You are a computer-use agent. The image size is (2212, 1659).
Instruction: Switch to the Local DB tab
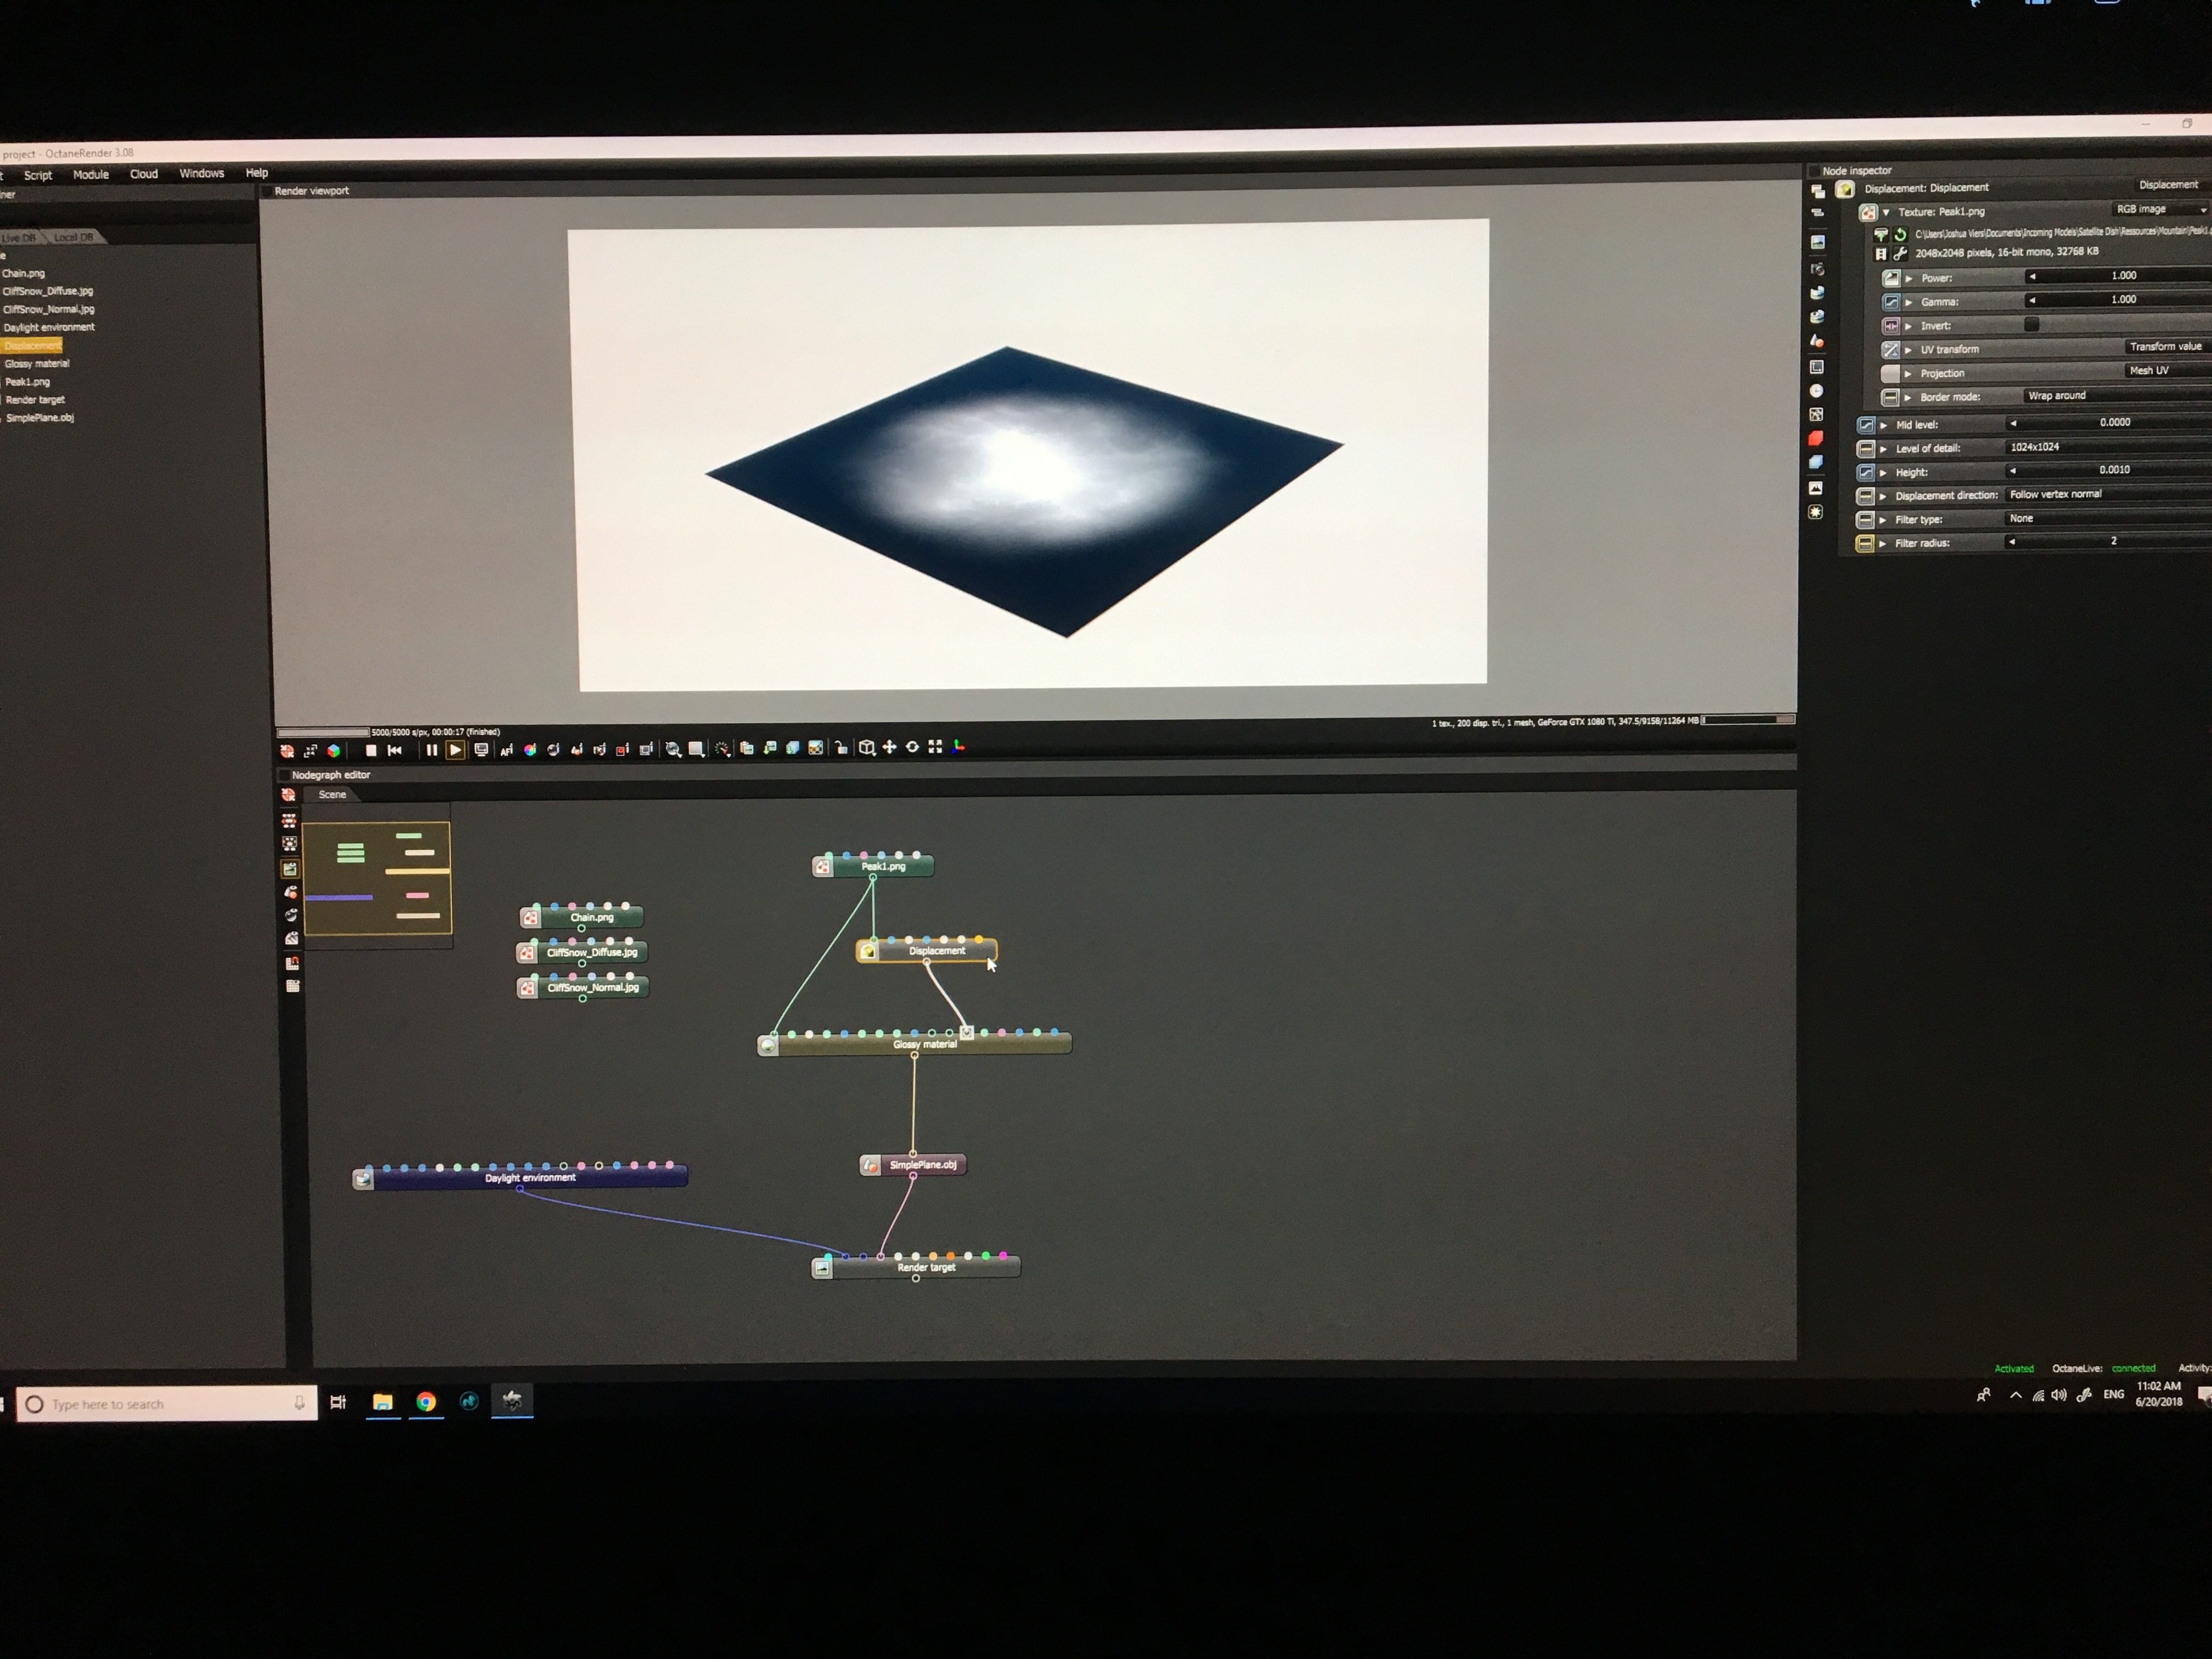(x=73, y=237)
